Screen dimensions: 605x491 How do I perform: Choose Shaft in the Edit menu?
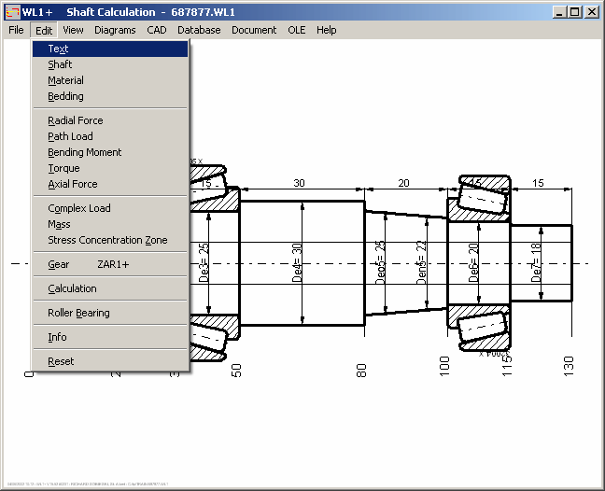[60, 64]
